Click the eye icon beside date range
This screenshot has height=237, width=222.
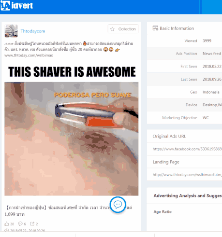click(7, 230)
